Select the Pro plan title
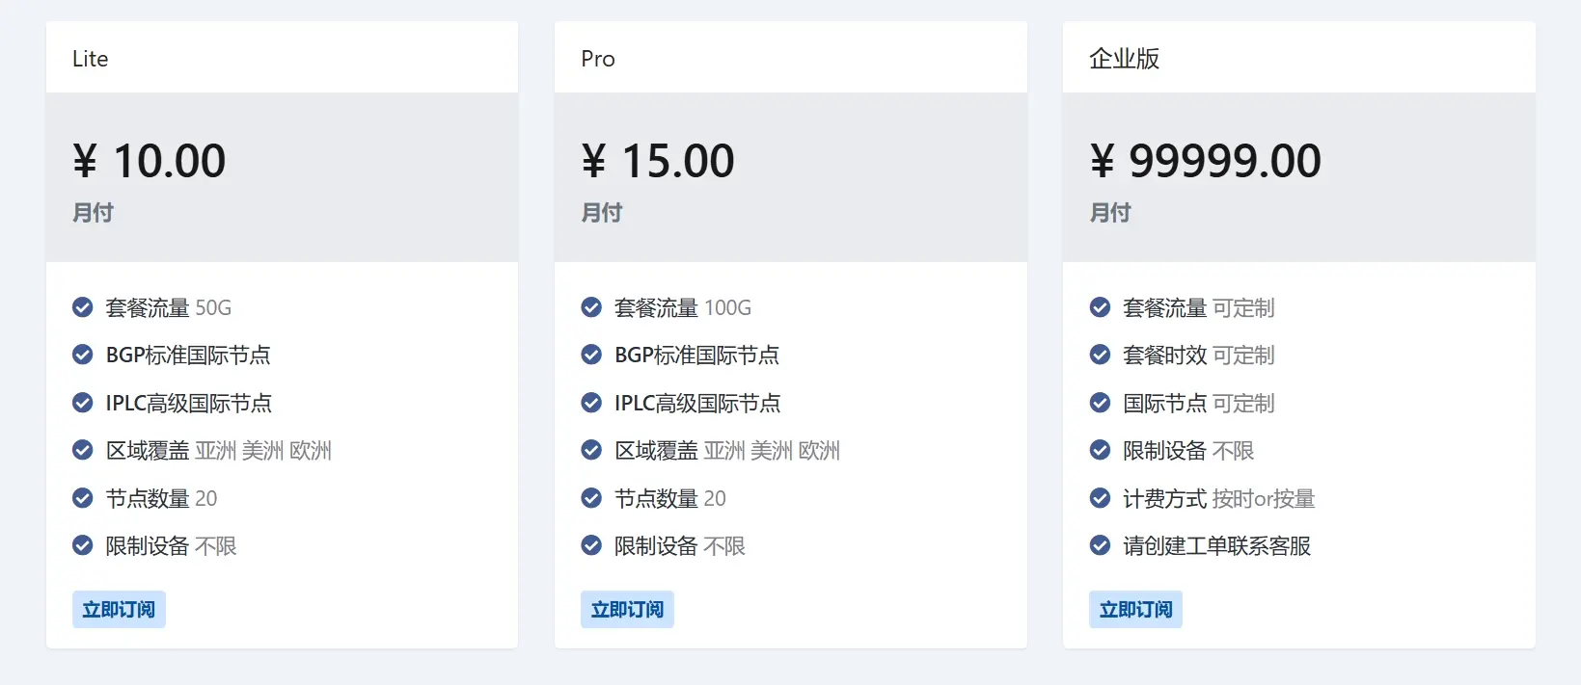 pos(598,59)
